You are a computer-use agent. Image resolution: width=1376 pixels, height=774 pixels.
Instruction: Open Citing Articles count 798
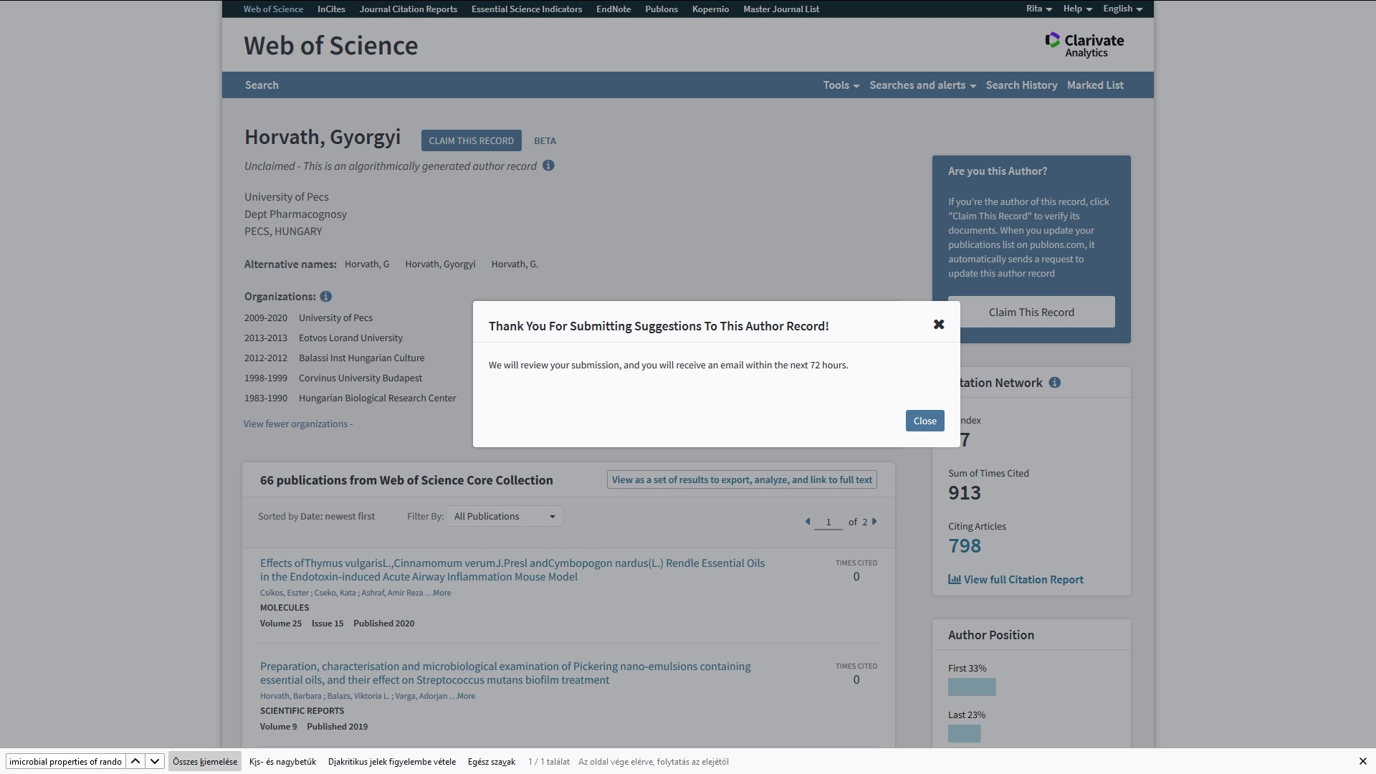[x=965, y=545]
